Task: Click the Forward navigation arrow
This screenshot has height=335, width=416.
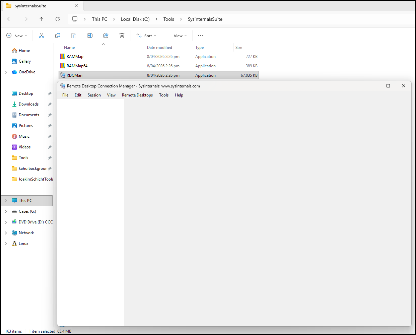Action: coord(25,19)
